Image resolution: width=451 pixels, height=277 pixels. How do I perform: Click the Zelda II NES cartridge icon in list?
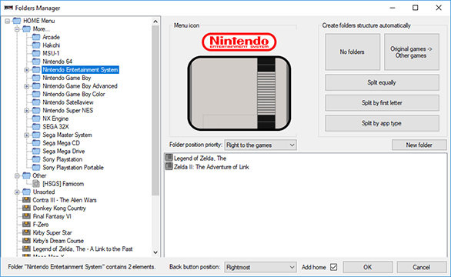point(169,166)
